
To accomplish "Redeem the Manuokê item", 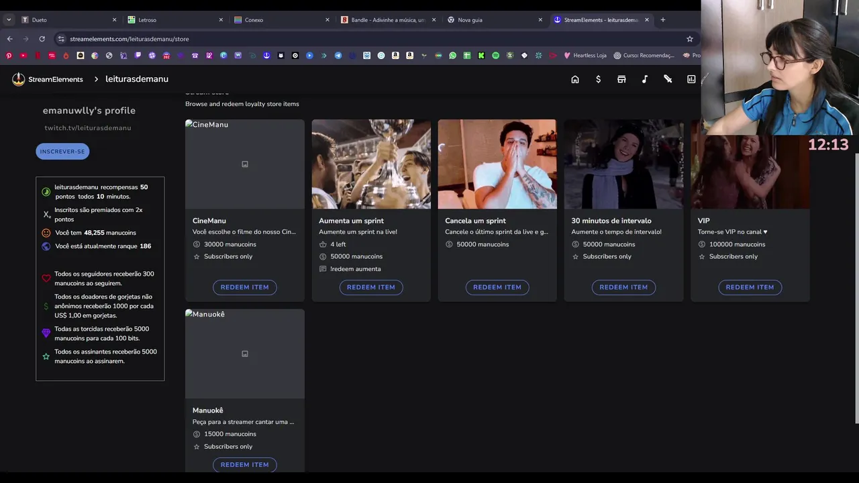I will pos(244,464).
